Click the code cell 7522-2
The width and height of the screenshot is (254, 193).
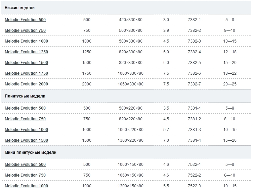click(194, 175)
